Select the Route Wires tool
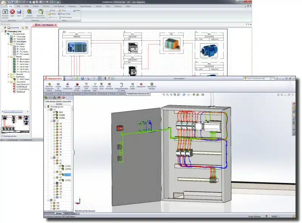Viewport: 302px width, 223px height. pos(101,86)
